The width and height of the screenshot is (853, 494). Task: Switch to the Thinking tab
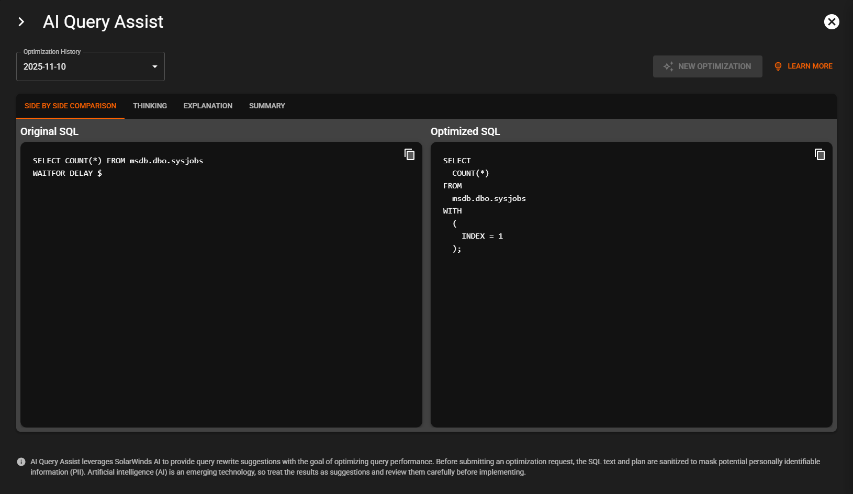(x=150, y=106)
